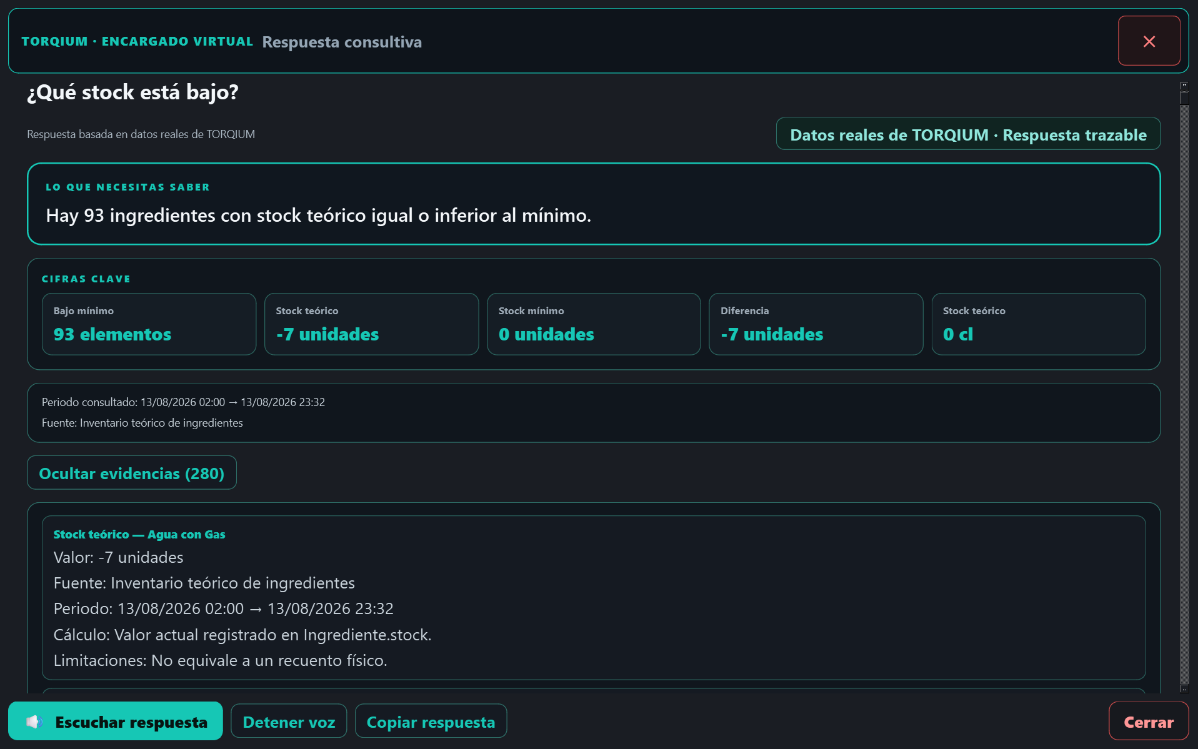Click the scrollbar down arrow

pos(1184,688)
